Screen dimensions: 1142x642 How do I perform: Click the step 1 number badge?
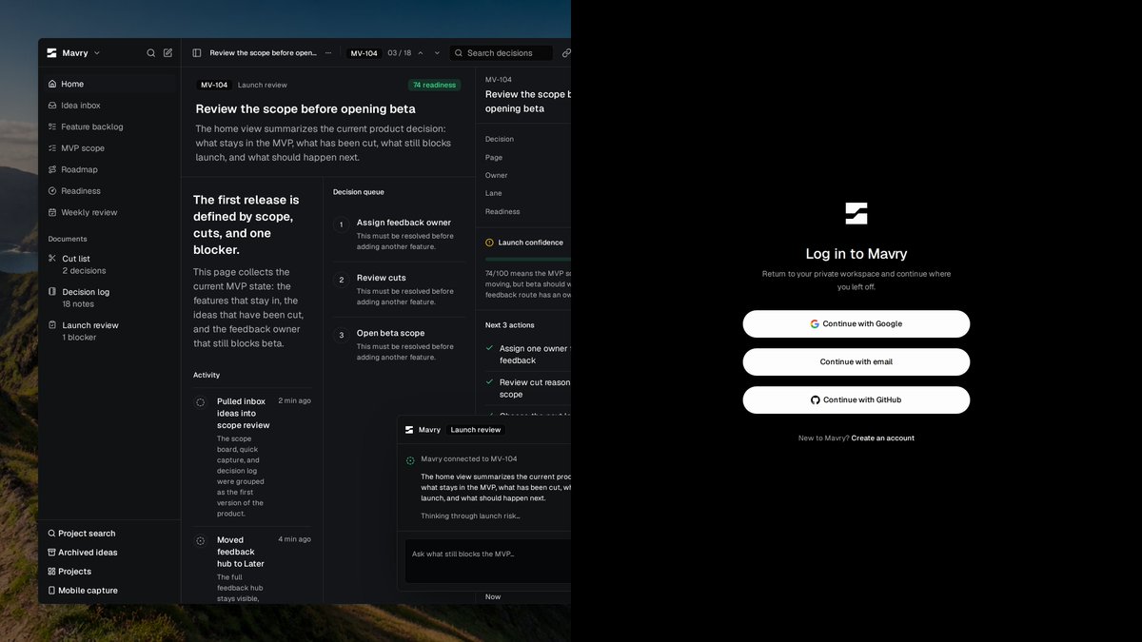click(x=342, y=225)
